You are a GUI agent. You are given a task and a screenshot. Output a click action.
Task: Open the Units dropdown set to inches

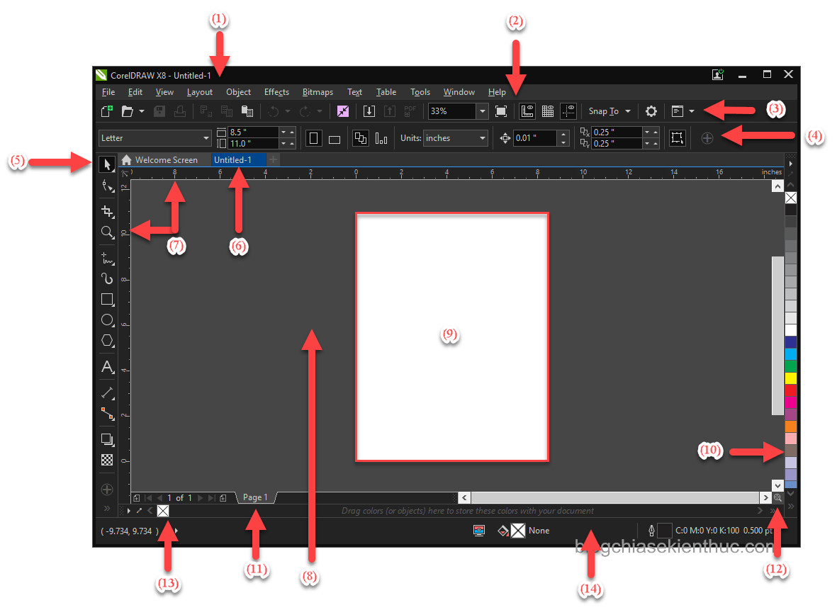coord(481,138)
